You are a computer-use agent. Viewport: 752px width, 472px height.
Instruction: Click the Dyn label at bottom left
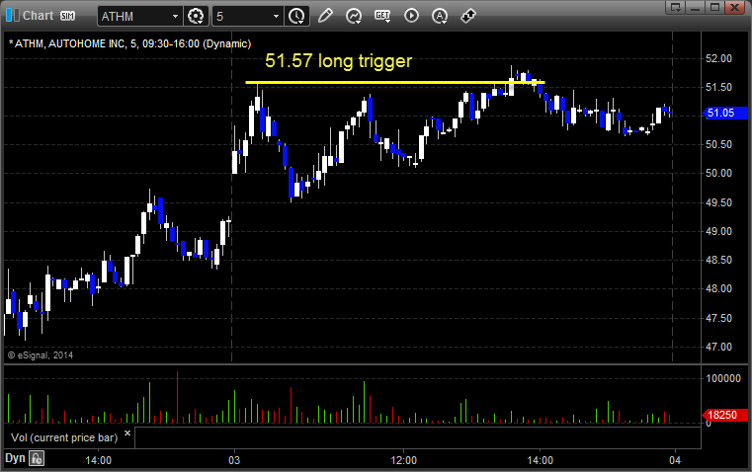[x=15, y=457]
